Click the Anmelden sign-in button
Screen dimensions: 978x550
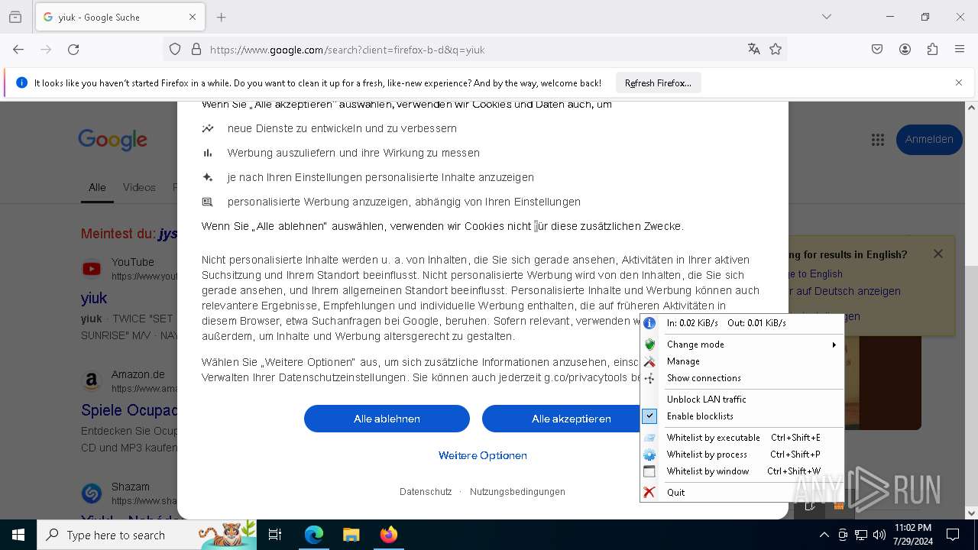929,140
